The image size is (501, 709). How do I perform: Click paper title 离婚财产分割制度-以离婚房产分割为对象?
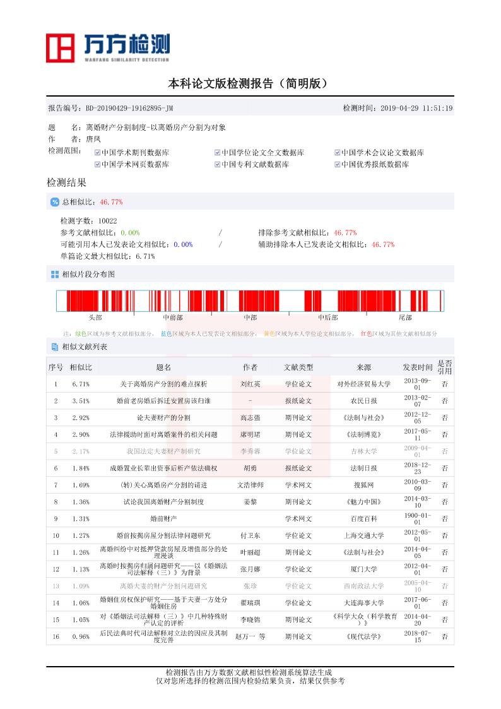coord(156,128)
